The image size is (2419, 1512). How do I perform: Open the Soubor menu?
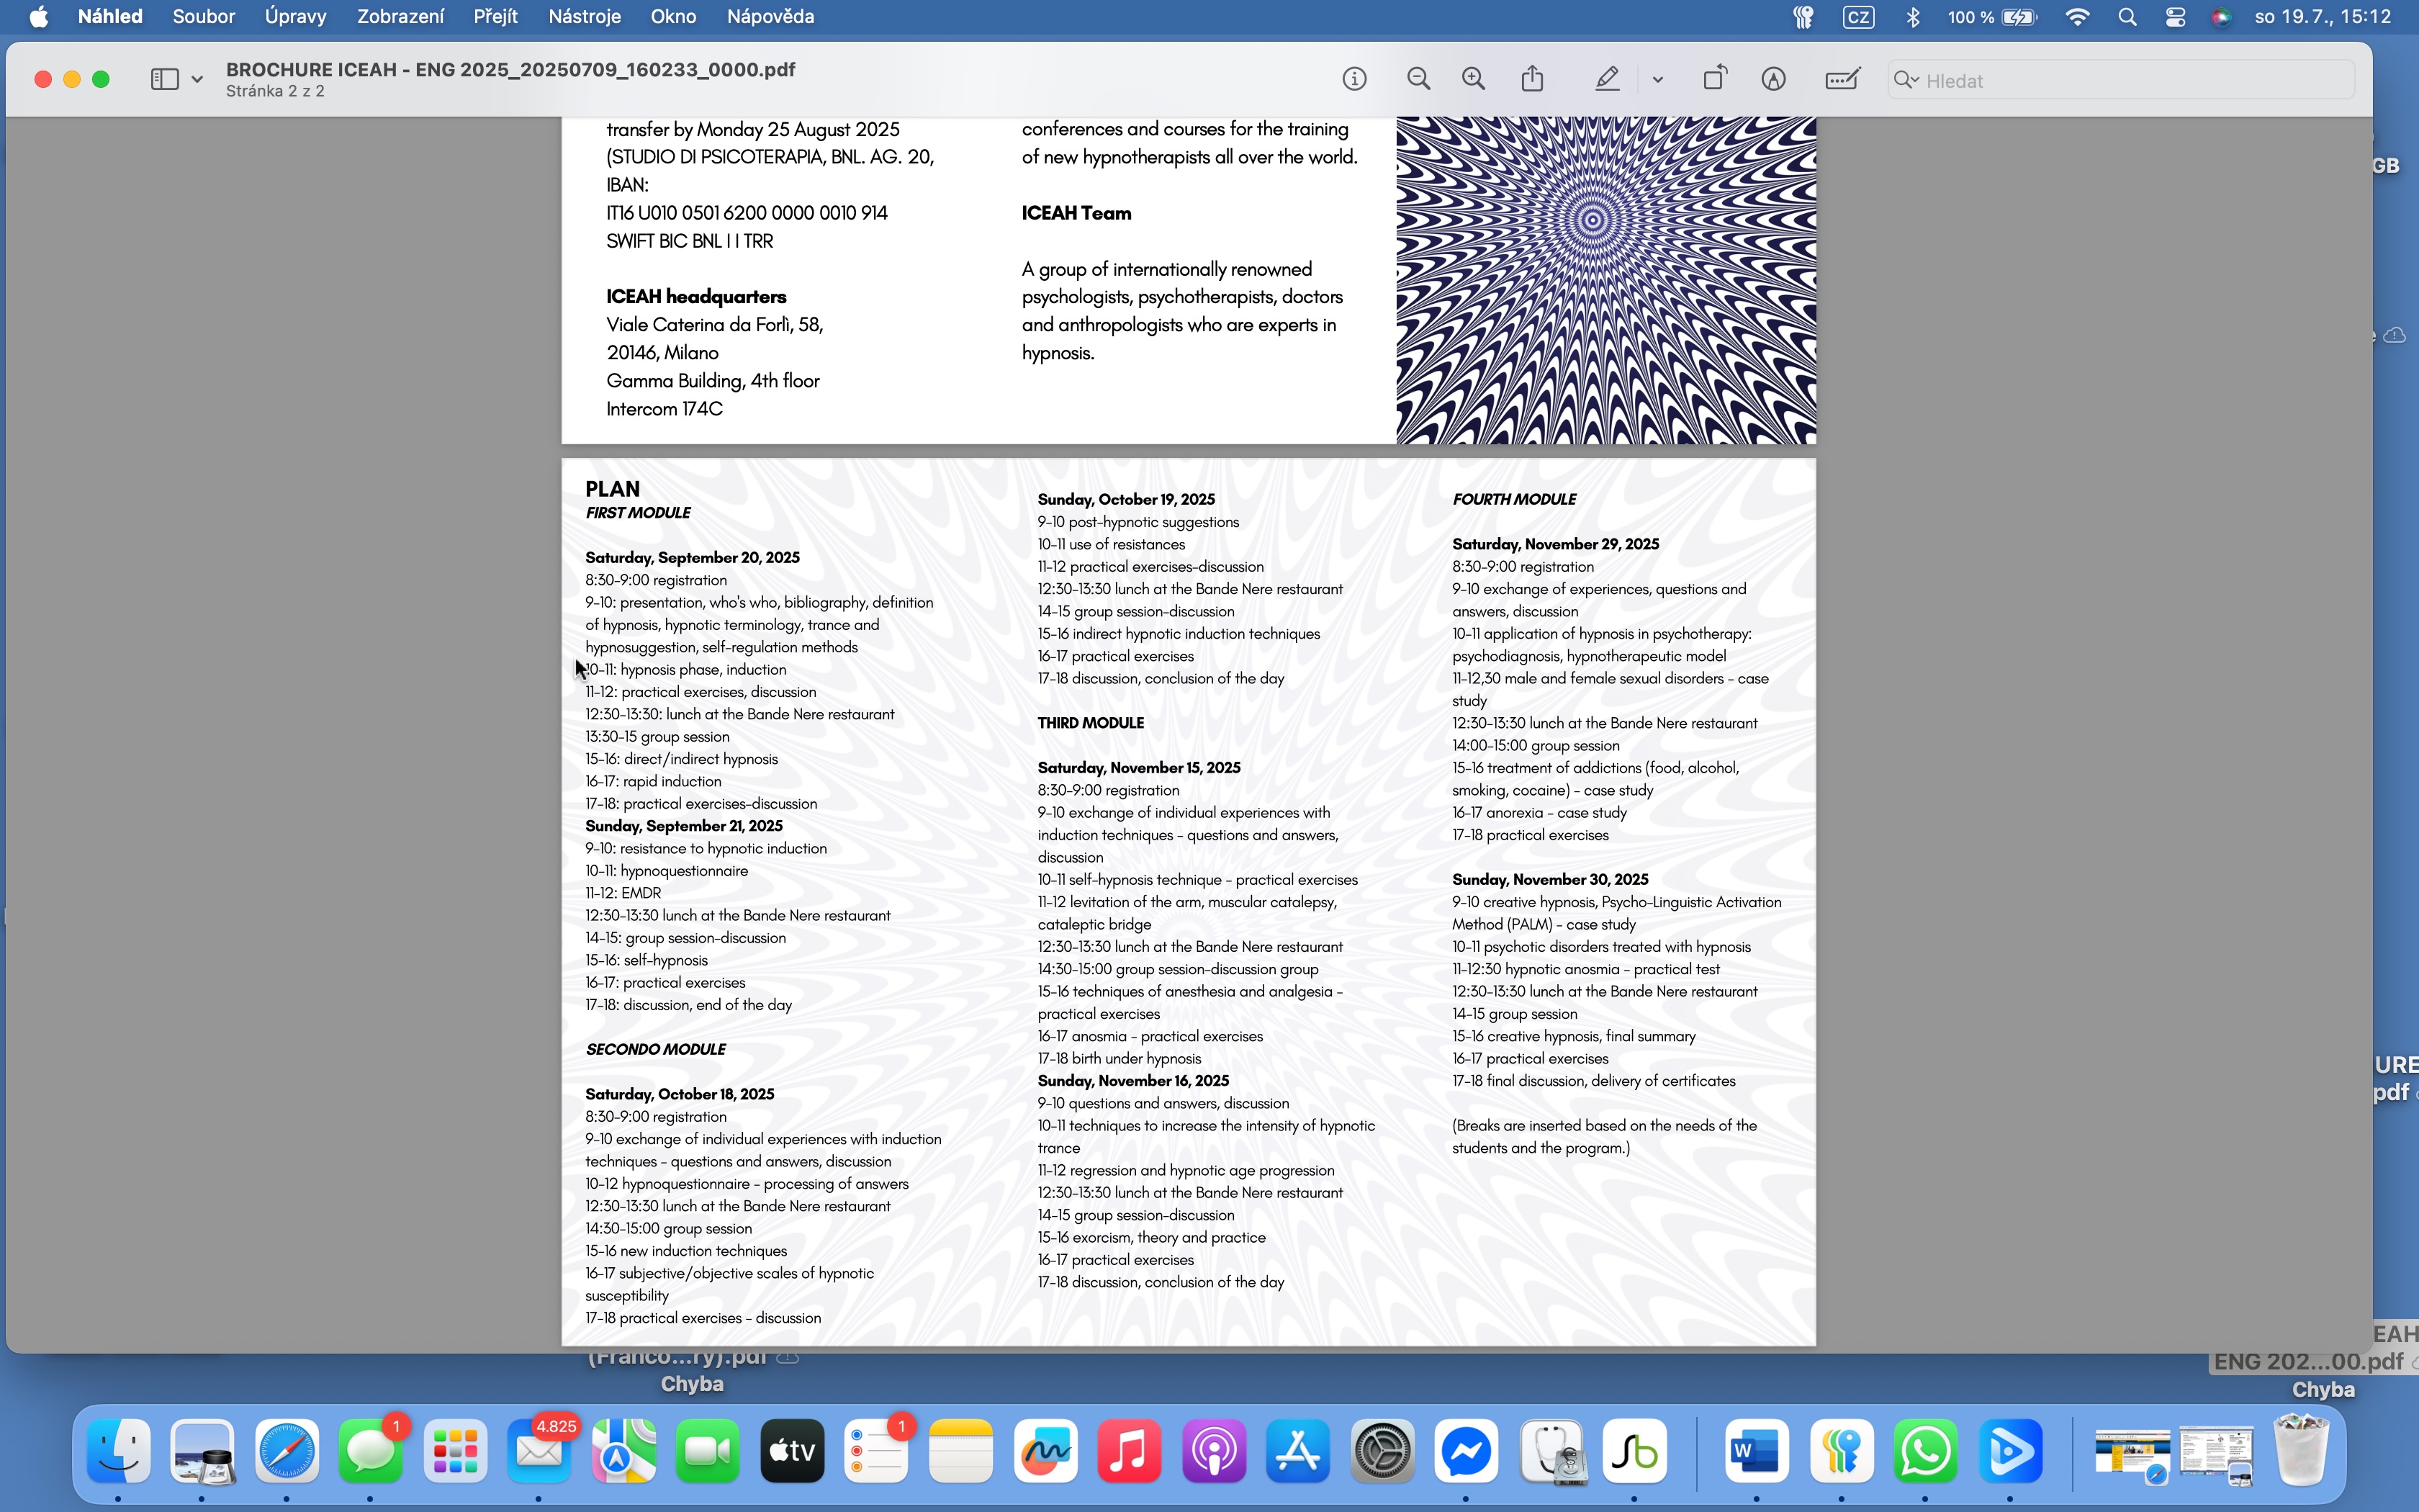(x=204, y=17)
